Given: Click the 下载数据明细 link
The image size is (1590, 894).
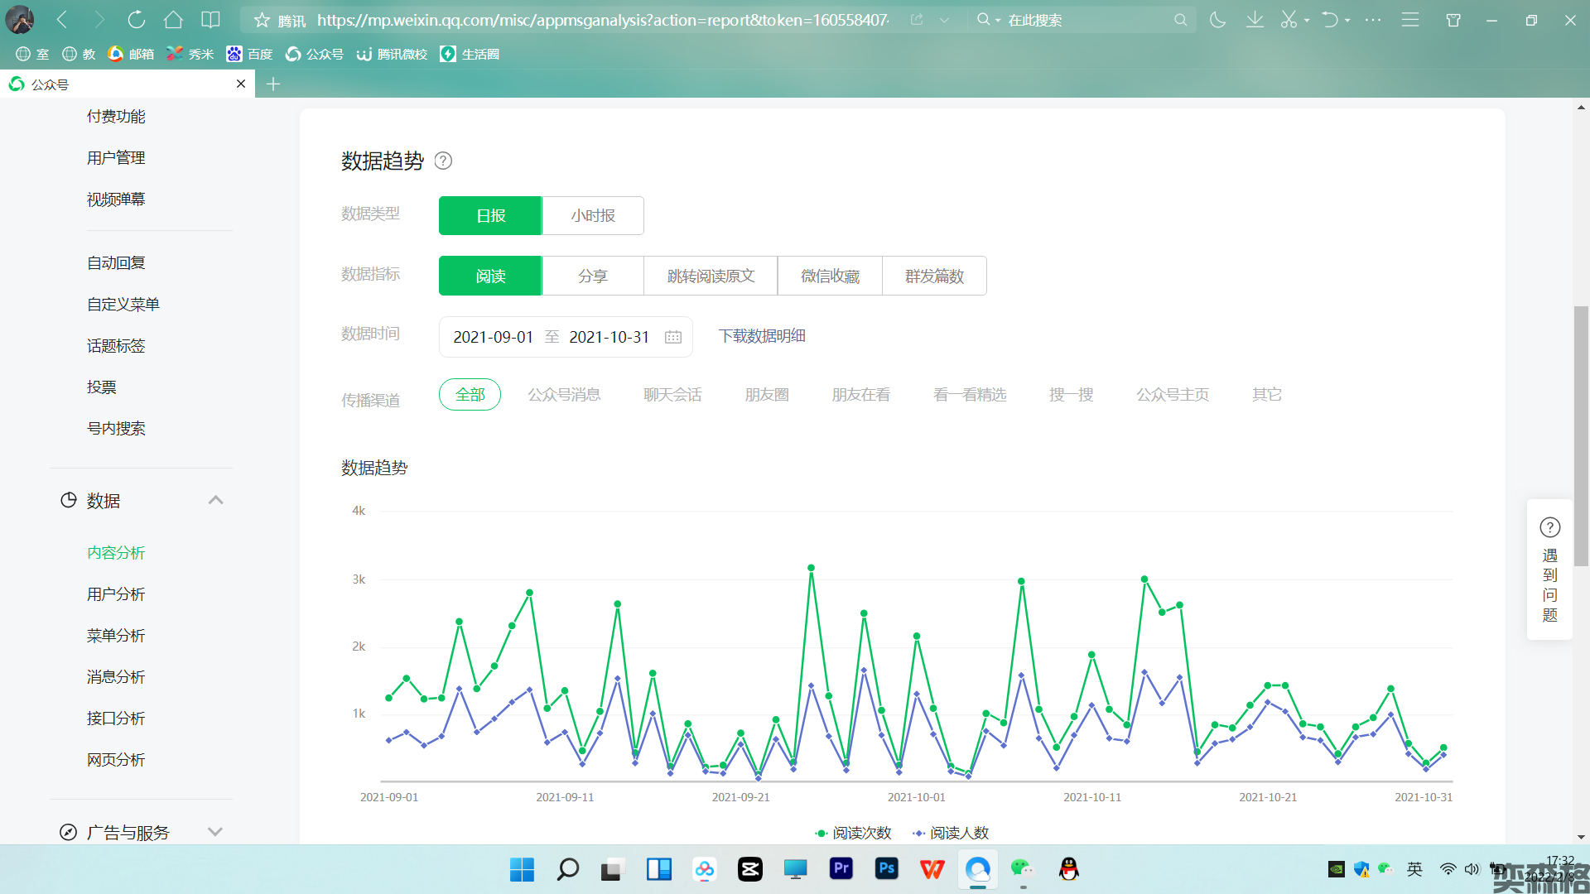Looking at the screenshot, I should click(x=762, y=336).
